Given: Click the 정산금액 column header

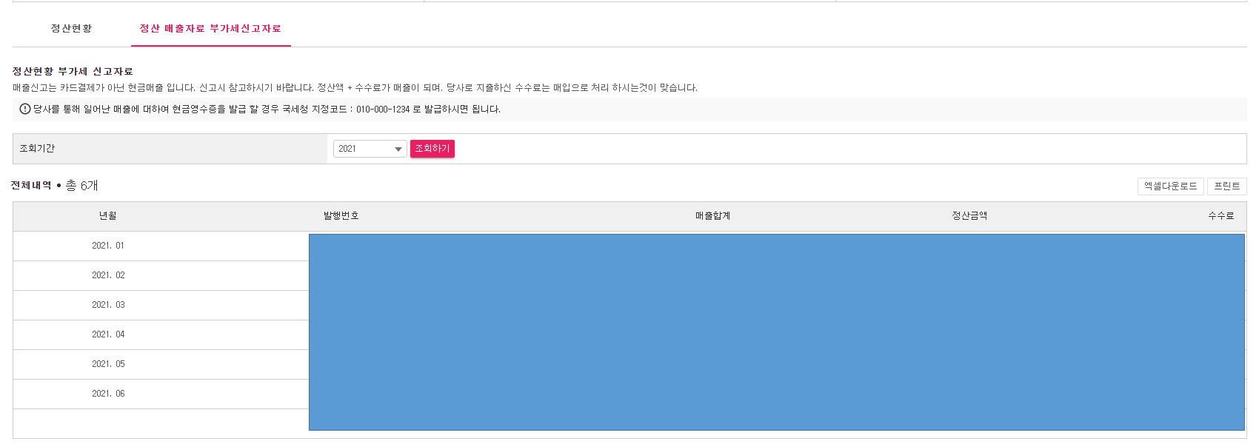Looking at the screenshot, I should 969,216.
